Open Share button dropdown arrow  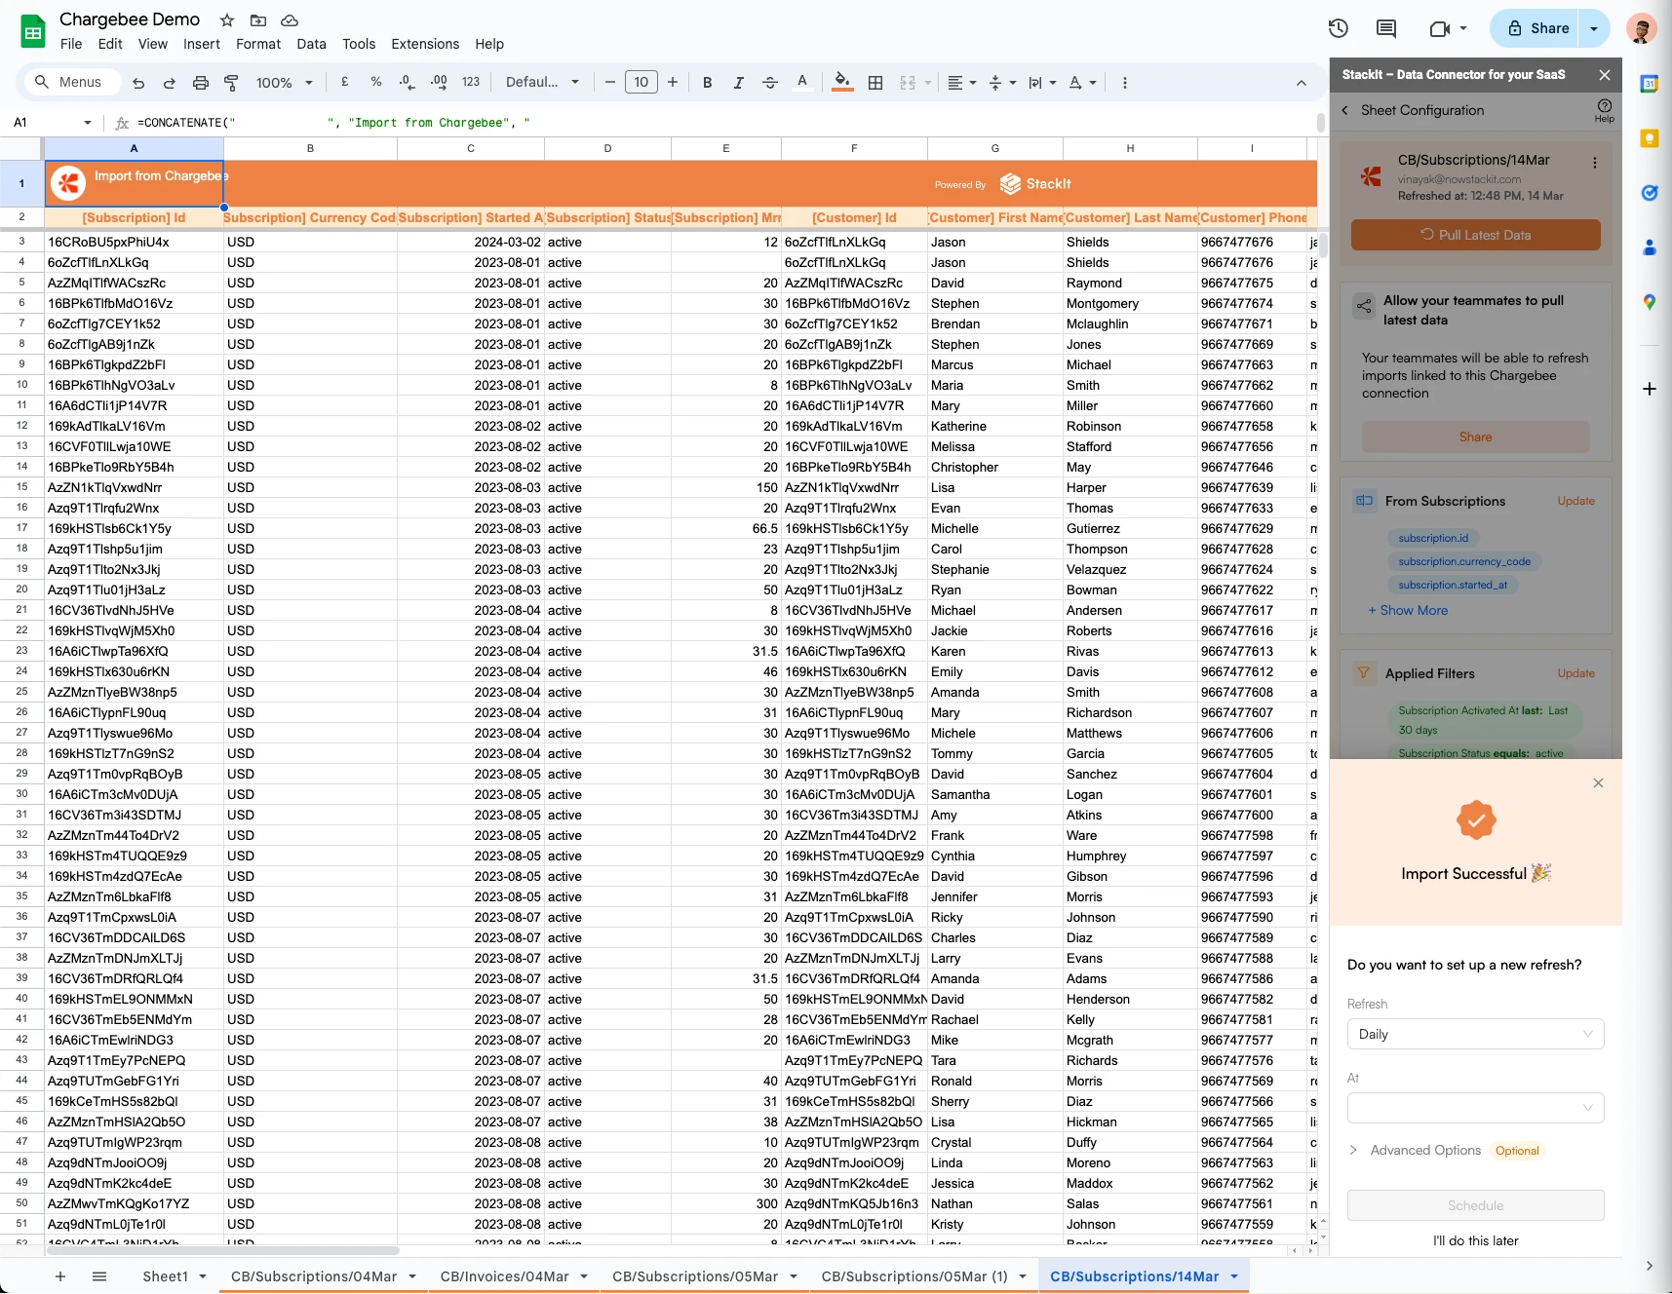tap(1594, 28)
